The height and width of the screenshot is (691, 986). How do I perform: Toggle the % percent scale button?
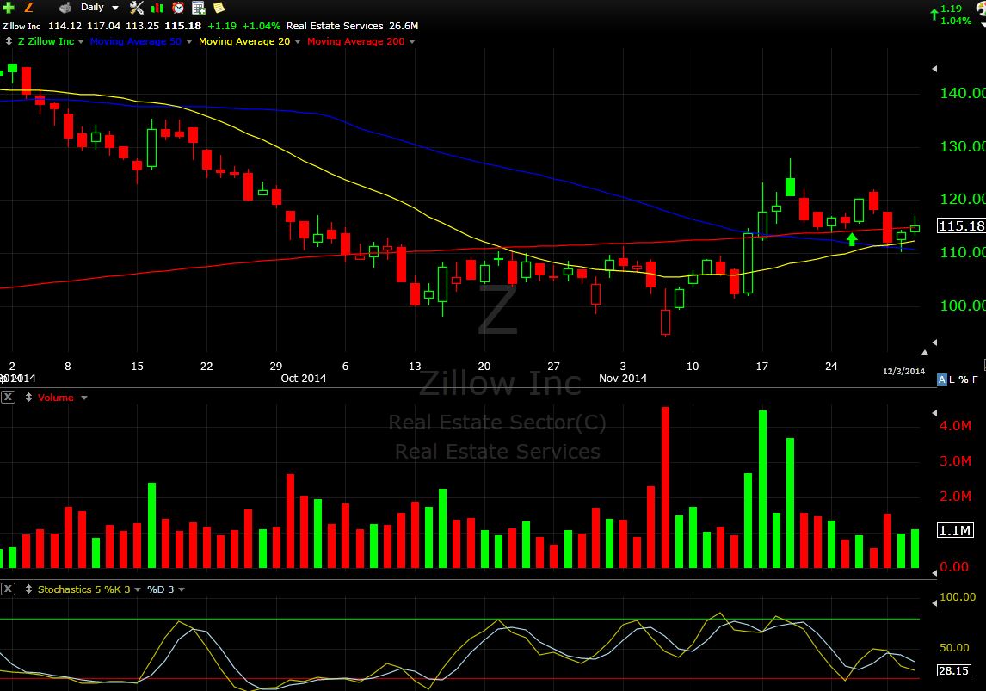point(964,379)
